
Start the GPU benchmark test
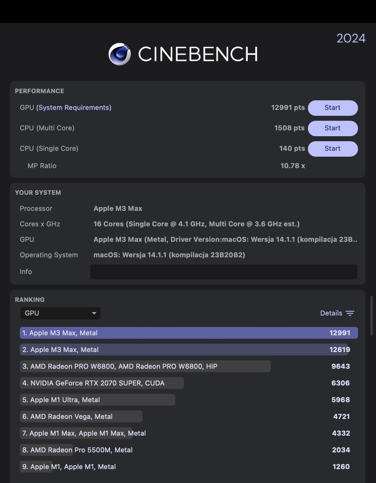tap(333, 108)
